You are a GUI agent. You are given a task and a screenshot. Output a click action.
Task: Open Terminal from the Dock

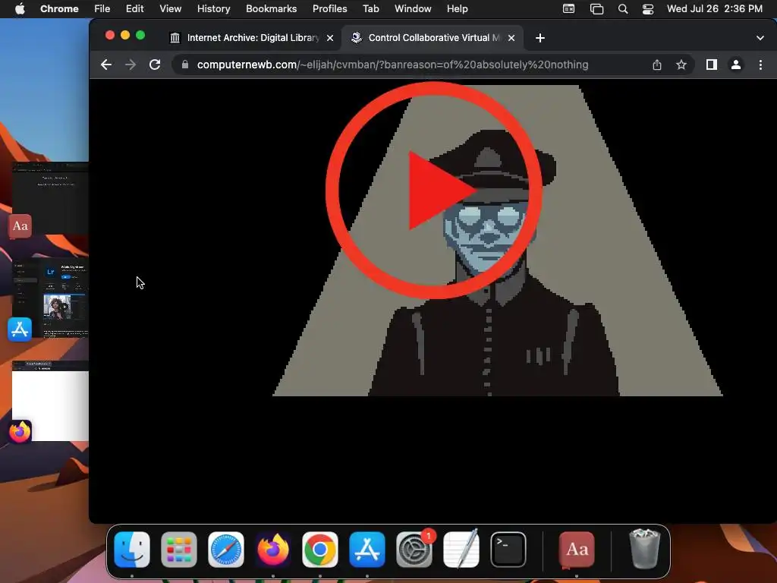click(x=508, y=550)
